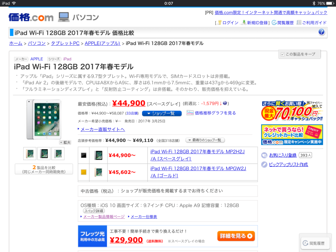Go to ホーム breadcrumb

[x=16, y=43]
